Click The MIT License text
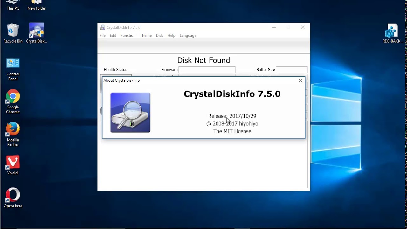This screenshot has width=407, height=229. (232, 131)
